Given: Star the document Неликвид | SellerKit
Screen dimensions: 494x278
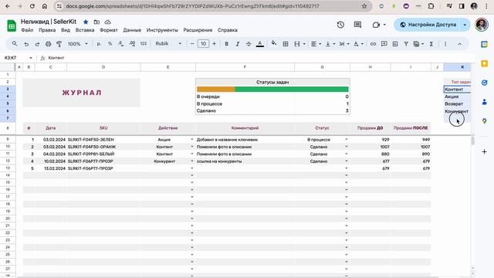Looking at the screenshot, I should pos(86,22).
